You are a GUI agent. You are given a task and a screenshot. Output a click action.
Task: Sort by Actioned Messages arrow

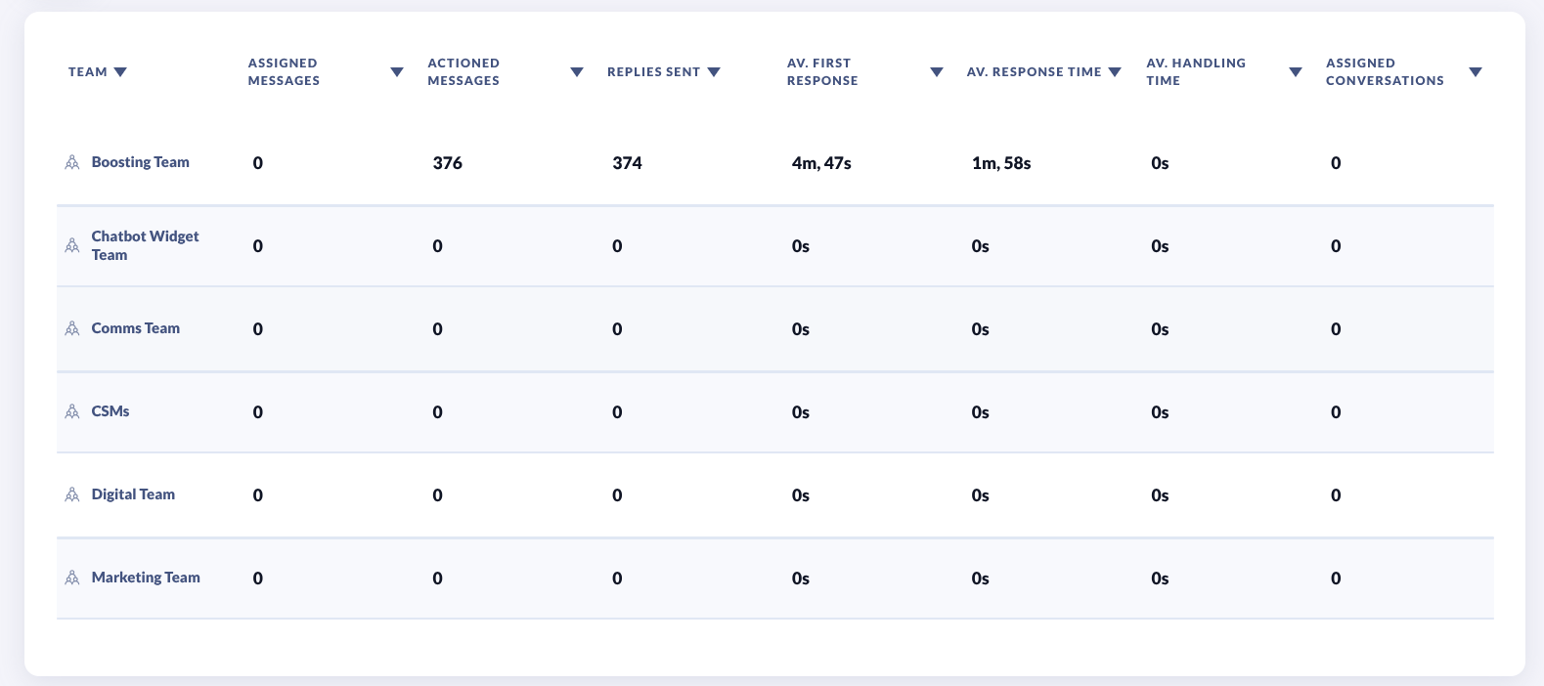pyautogui.click(x=577, y=72)
